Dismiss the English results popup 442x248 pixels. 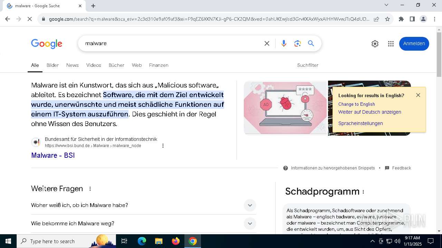click(x=418, y=95)
